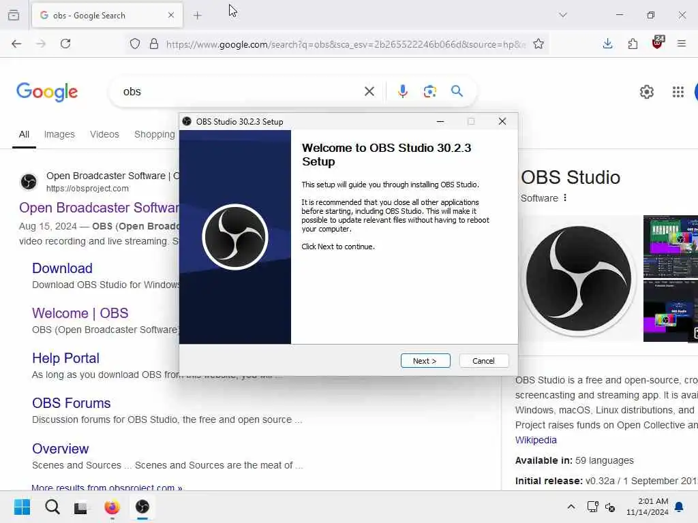Go forward a page in Firefox
Image resolution: width=698 pixels, height=523 pixels.
(41, 44)
